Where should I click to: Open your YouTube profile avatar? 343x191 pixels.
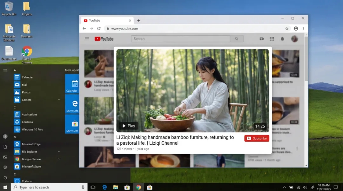[x=294, y=38]
